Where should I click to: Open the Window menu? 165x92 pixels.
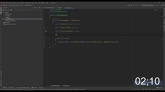pos(43,3)
